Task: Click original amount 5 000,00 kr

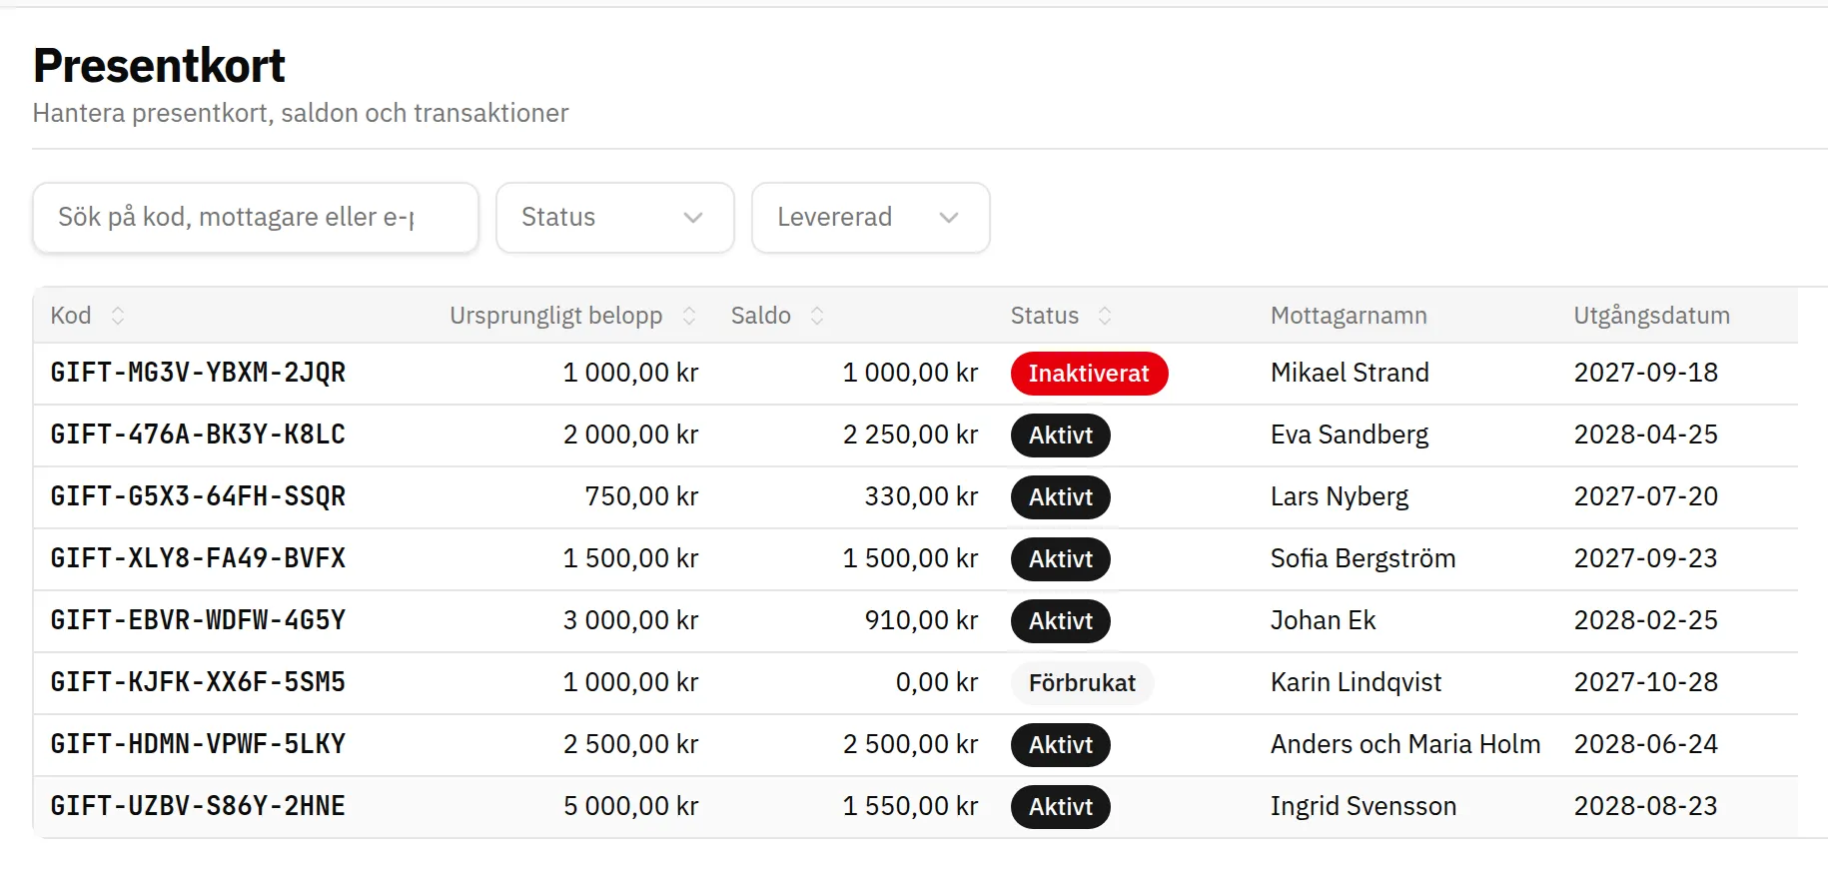Action: point(630,806)
